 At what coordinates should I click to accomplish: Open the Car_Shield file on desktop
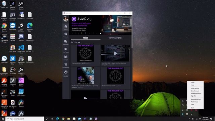[30, 15]
